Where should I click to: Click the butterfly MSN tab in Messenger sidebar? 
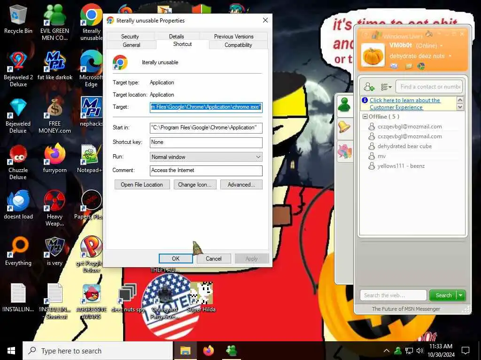(344, 151)
